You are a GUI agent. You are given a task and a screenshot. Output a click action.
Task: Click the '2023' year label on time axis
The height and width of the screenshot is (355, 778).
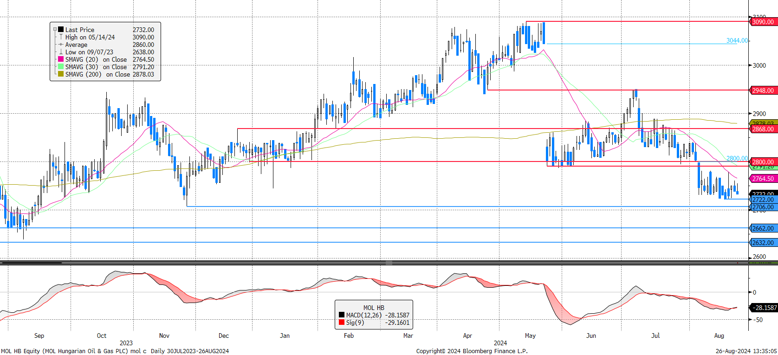126,343
